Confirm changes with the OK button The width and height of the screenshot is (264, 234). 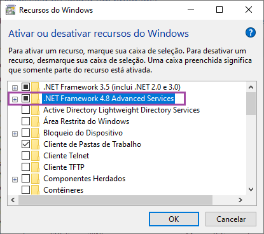click(x=174, y=219)
